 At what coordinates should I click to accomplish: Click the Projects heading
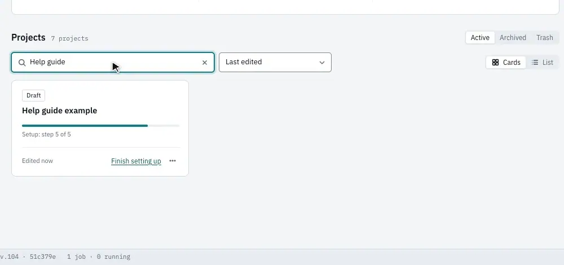(28, 37)
